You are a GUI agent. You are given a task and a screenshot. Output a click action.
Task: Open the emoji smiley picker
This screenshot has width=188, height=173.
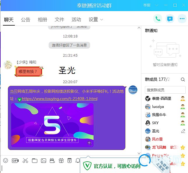[6, 160]
